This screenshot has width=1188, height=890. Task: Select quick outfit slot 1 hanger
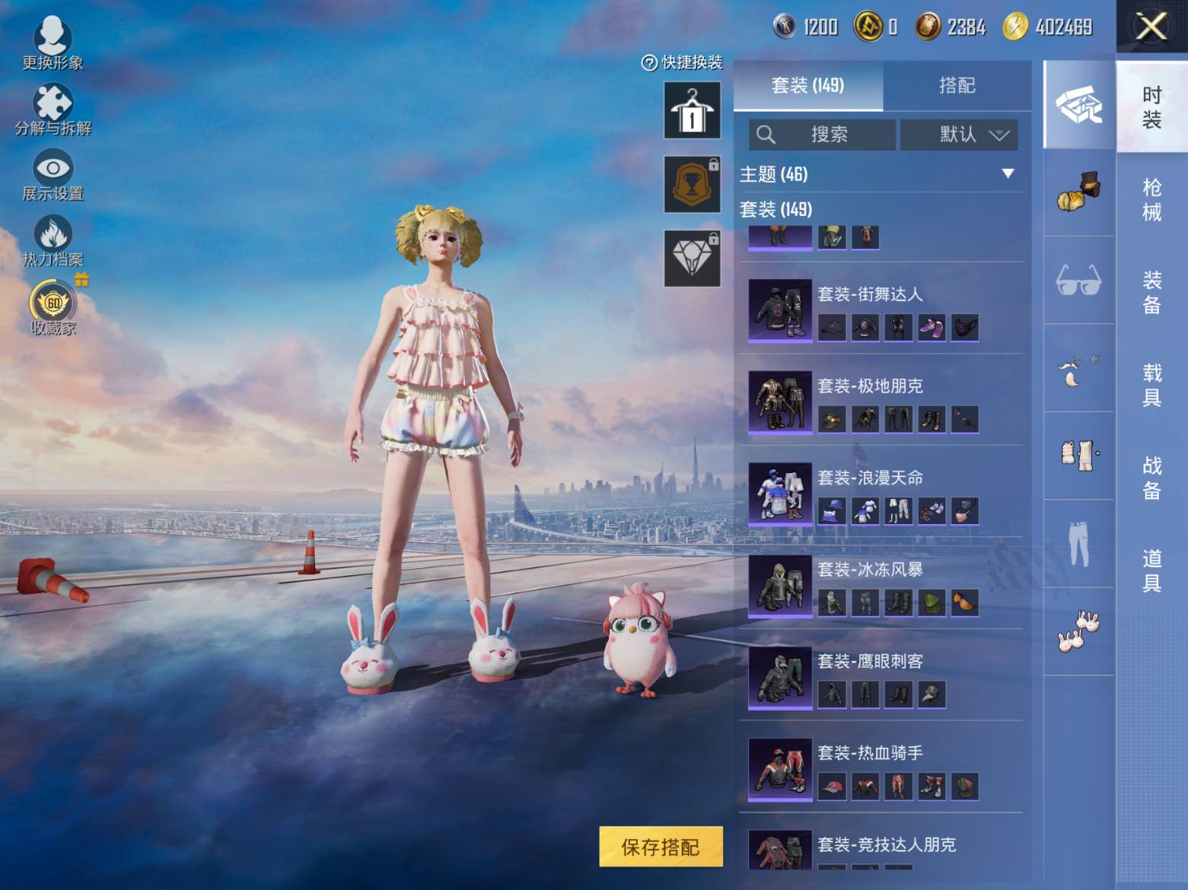pos(692,111)
